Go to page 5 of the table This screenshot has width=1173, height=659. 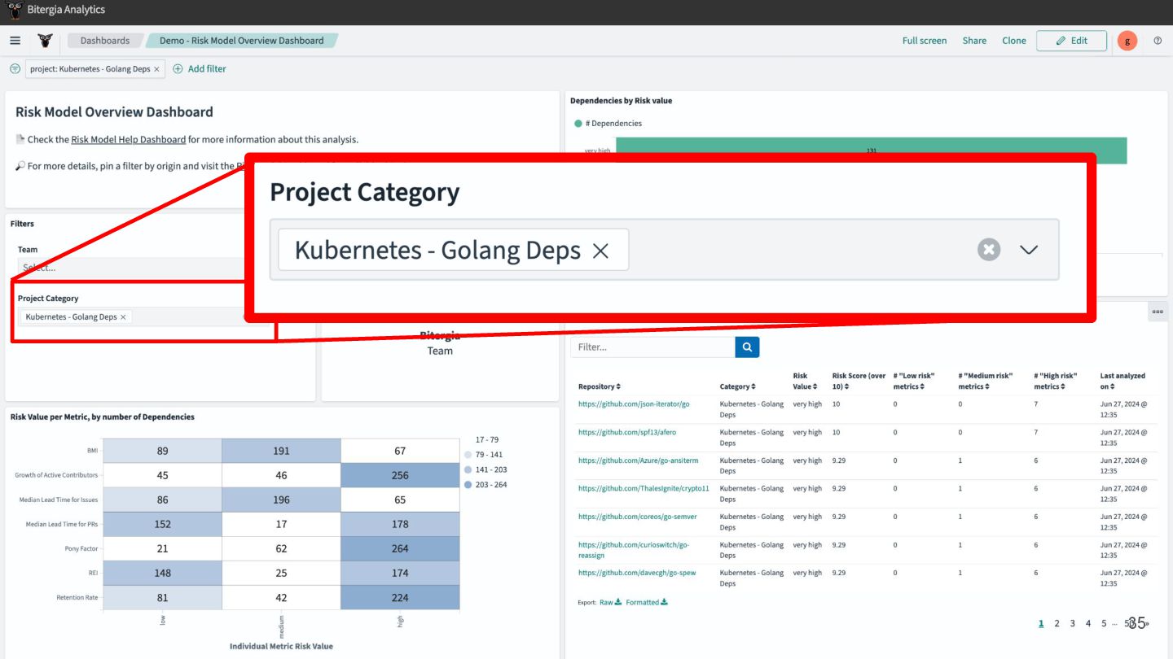(x=1104, y=623)
